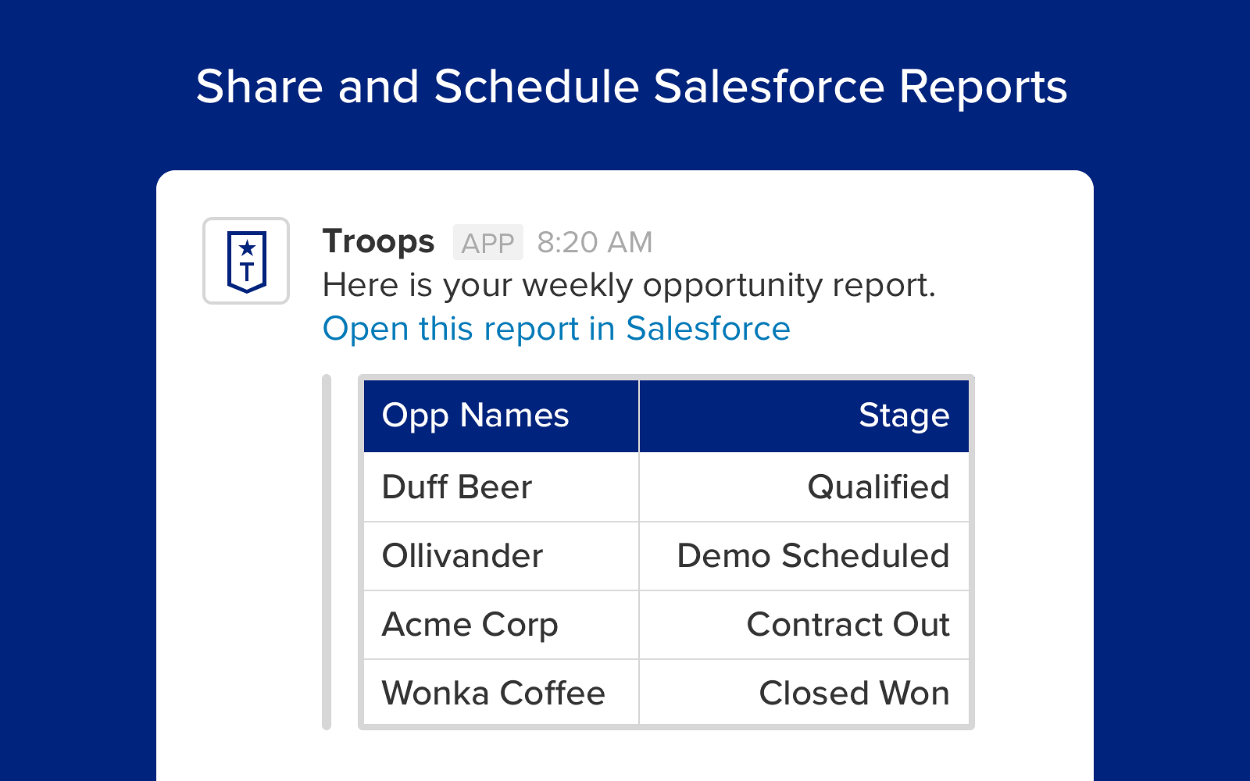Select the Acme Corp opportunity cell
The image size is (1250, 781).
click(x=470, y=625)
